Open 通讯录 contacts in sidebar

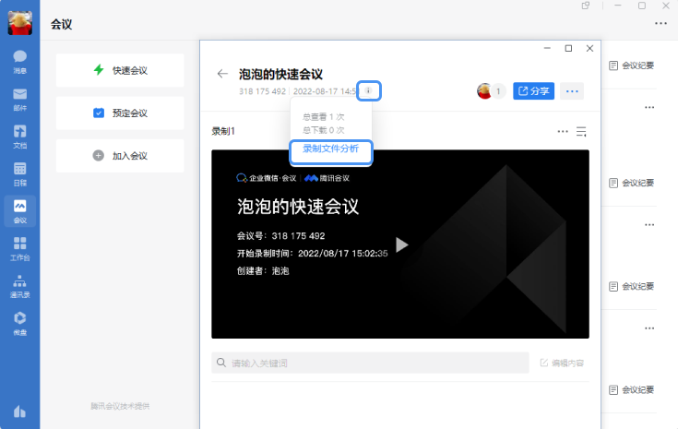pyautogui.click(x=19, y=285)
